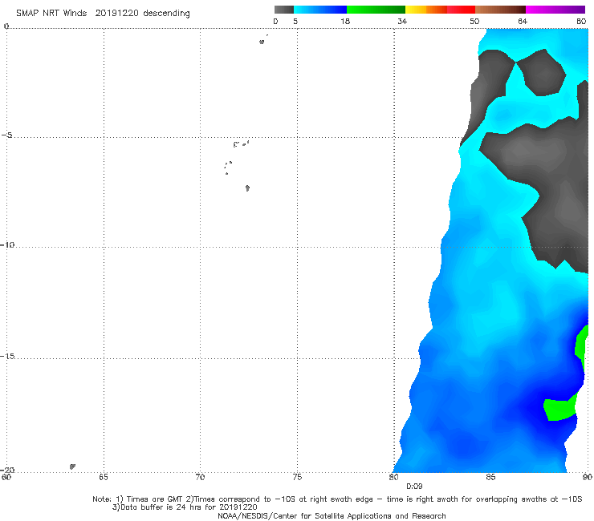Screen dimensions: 594x521
Task: Click the "-5" latitude axis label
Action: pyautogui.click(x=7, y=135)
